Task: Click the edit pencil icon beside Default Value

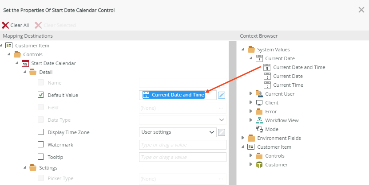Action: [222, 95]
